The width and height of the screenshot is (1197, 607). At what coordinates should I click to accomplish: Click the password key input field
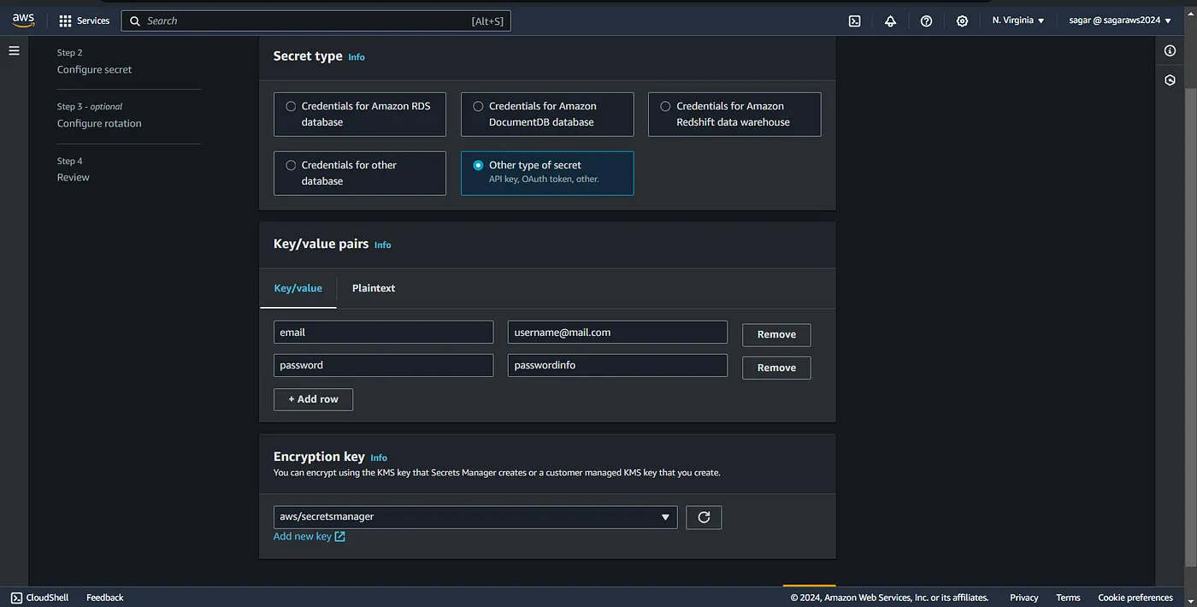(383, 365)
